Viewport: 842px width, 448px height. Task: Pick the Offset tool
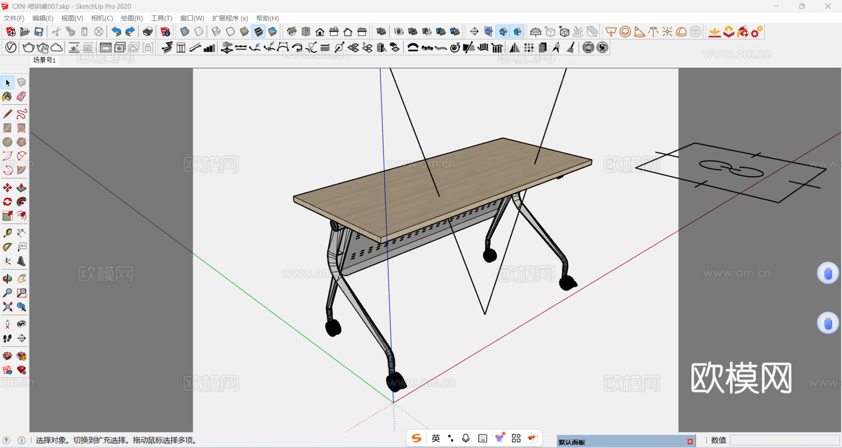click(x=22, y=216)
